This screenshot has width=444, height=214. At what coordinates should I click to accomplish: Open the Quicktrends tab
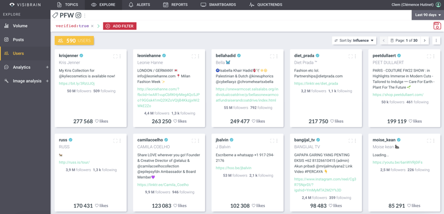tap(265, 5)
